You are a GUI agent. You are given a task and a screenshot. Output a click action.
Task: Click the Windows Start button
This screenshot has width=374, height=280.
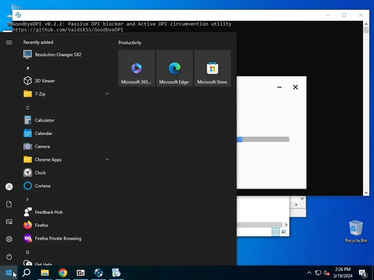point(9,273)
